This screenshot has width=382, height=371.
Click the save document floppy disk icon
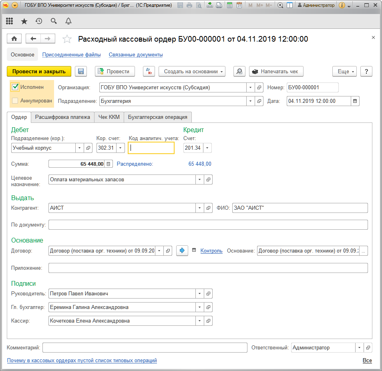pos(81,71)
